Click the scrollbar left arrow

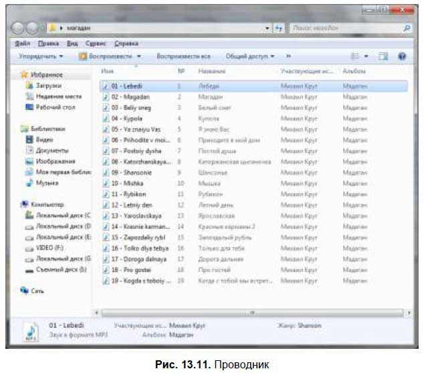click(96, 313)
